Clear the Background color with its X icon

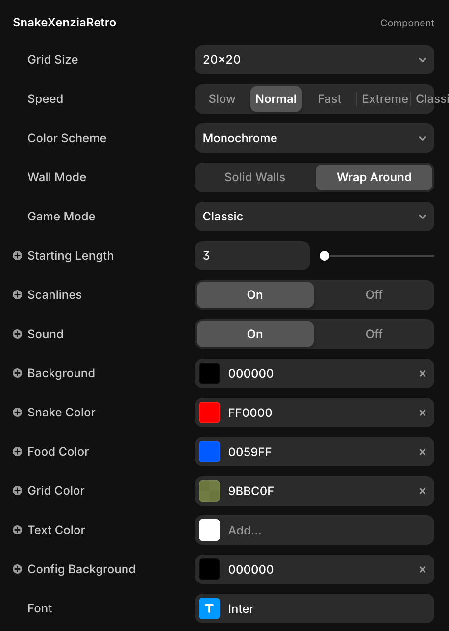(422, 373)
